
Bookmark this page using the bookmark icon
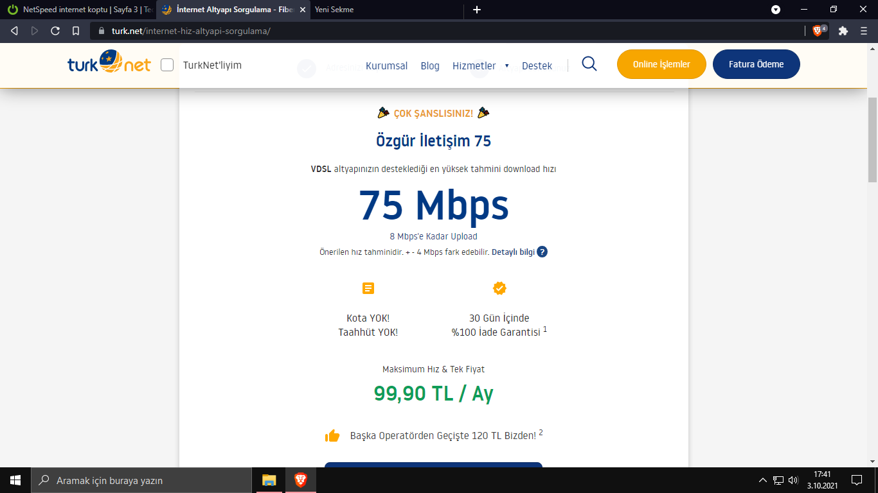76,30
